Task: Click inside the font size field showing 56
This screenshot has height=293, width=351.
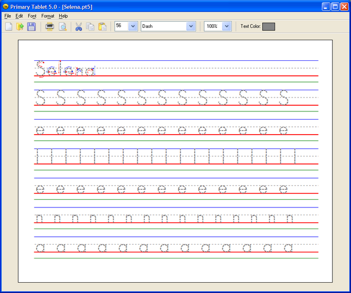Action: (121, 26)
